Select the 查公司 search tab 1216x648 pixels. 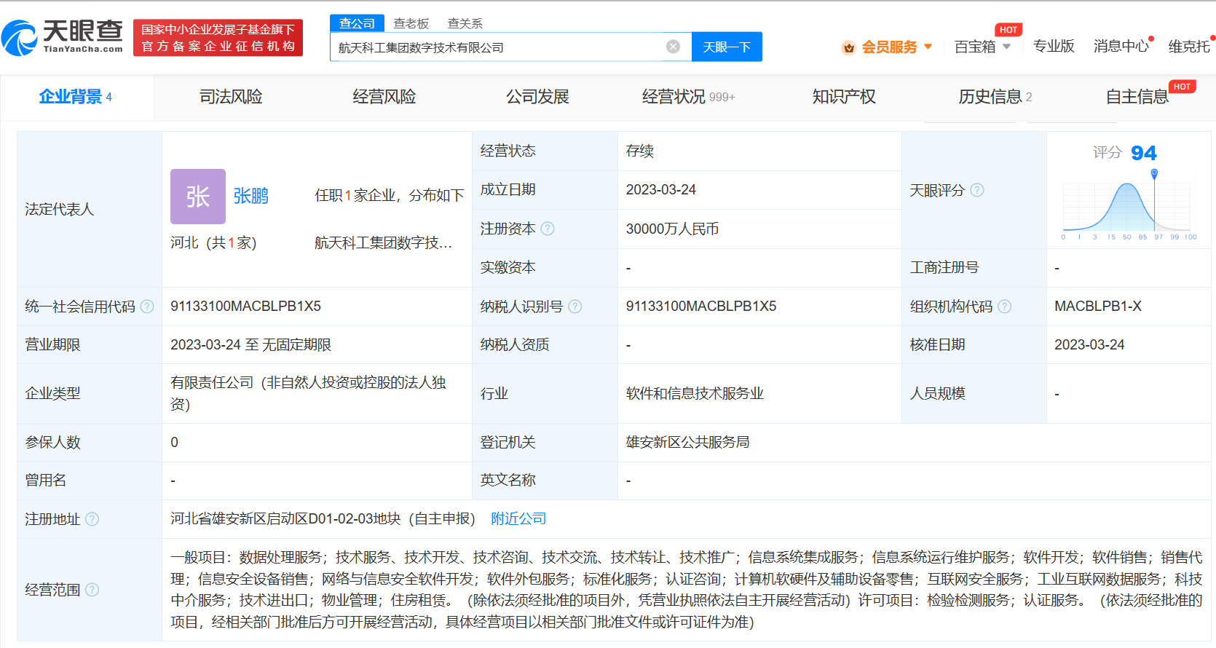pyautogui.click(x=357, y=23)
